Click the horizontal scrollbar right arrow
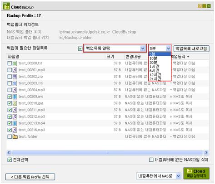Screen dimensions: 215x184 [x=206, y=153]
